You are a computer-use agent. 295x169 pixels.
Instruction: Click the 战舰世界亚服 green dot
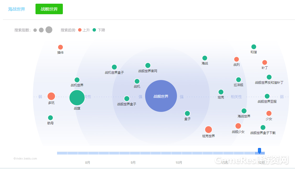(x=267, y=96)
